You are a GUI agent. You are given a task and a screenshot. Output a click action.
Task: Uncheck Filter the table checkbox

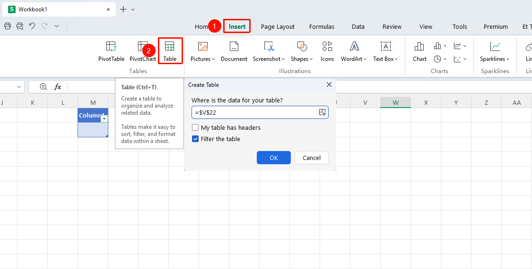195,139
